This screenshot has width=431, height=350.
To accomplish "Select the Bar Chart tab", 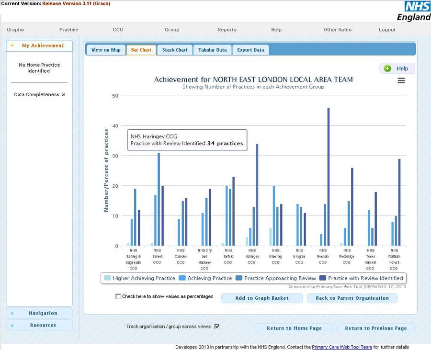I will pos(141,50).
